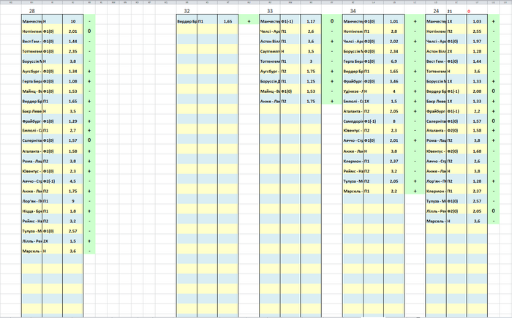Click the Герта cell in table 34
The image size is (512, 318).
tap(353, 61)
